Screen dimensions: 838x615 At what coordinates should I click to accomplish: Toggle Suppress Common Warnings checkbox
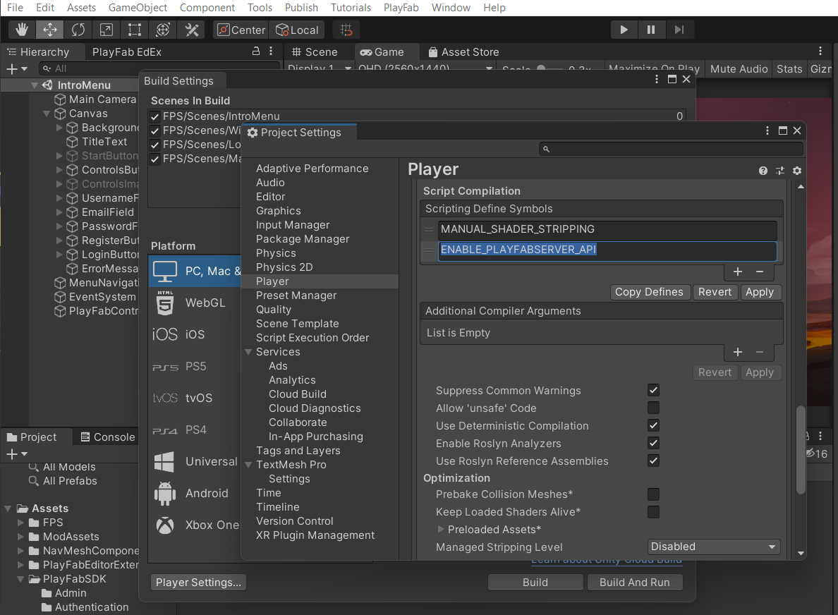point(654,391)
